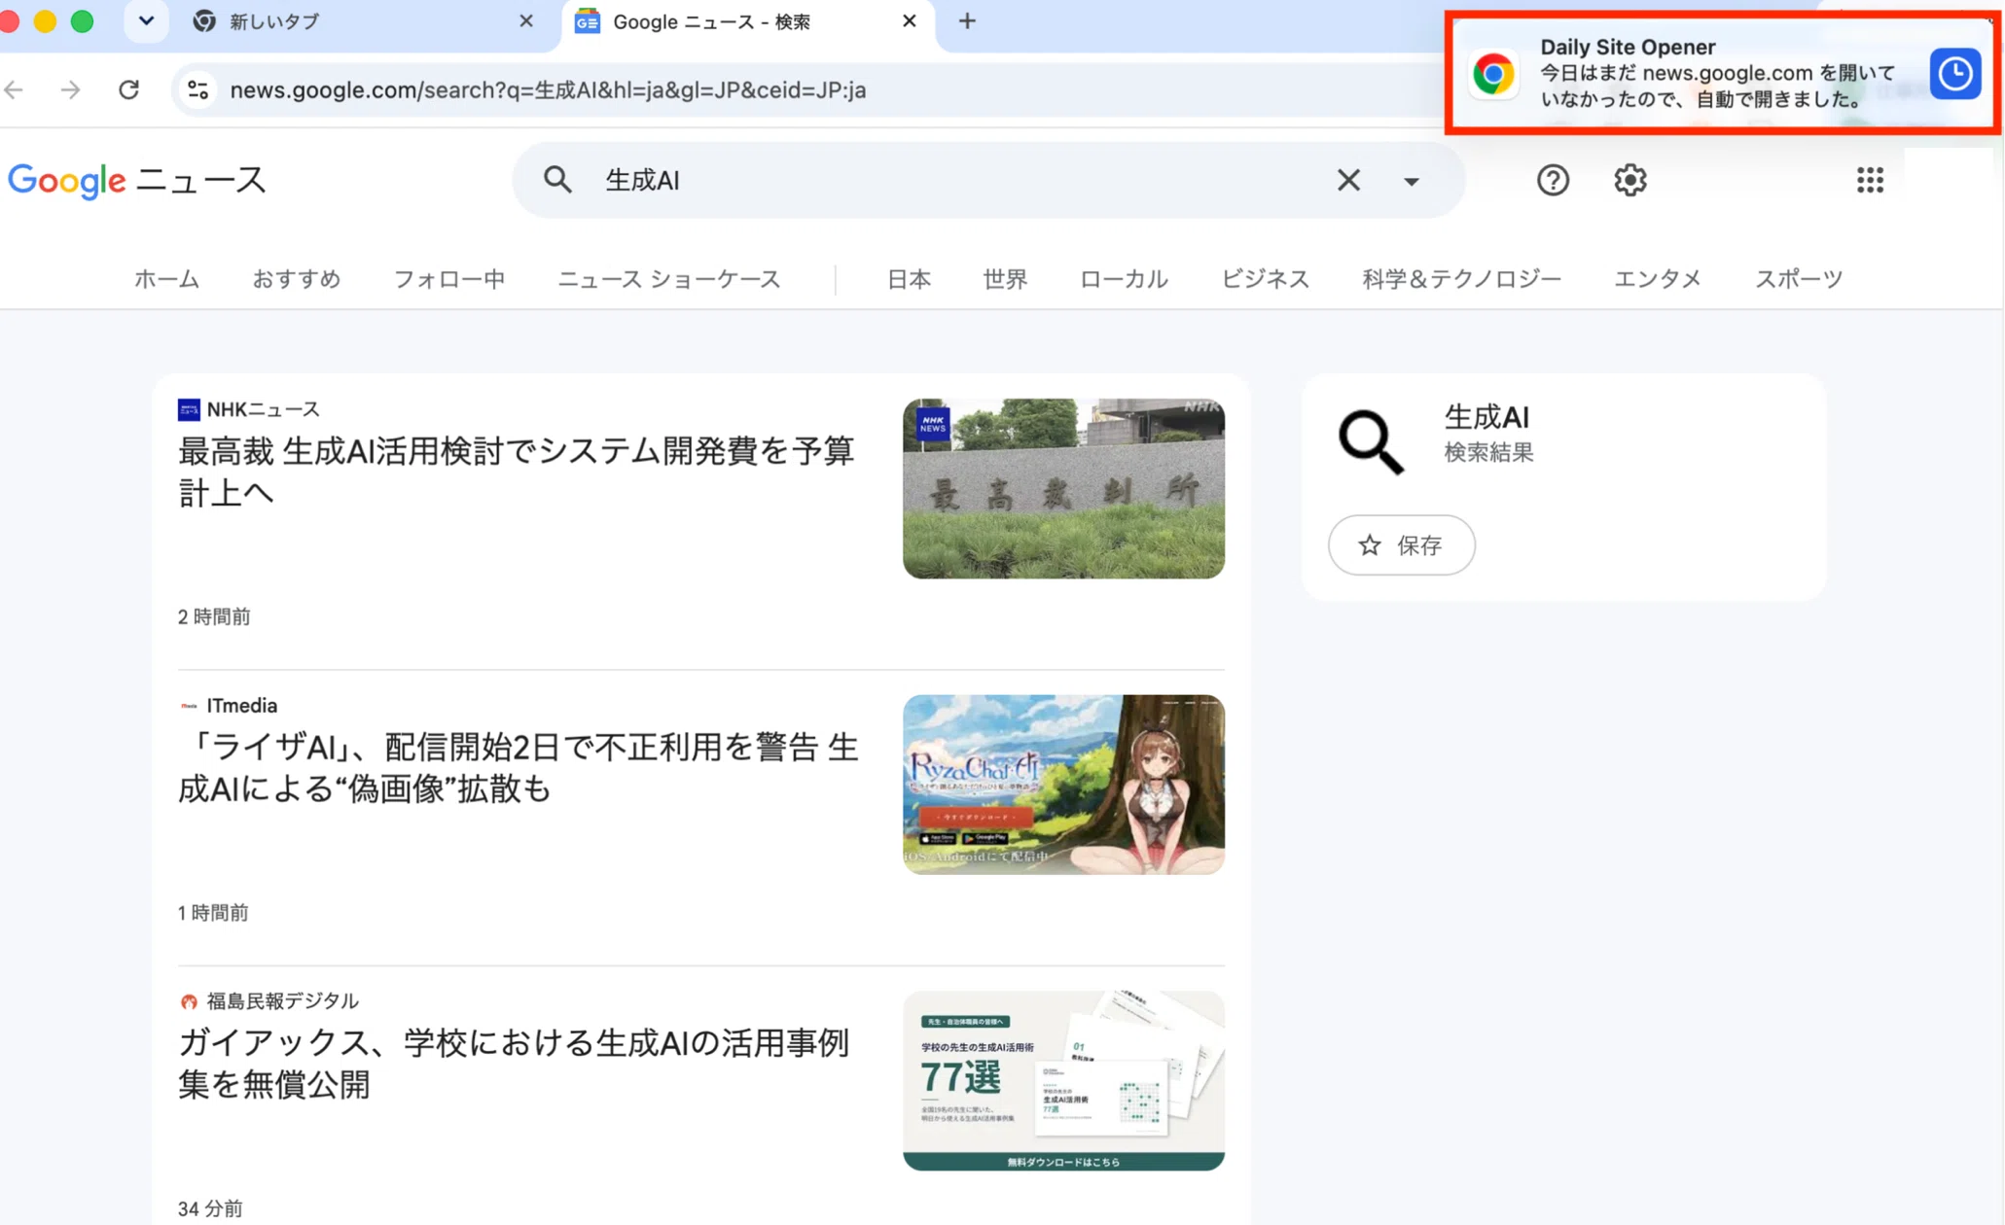Click the 最高裁判所 article thumbnail

(x=1063, y=489)
